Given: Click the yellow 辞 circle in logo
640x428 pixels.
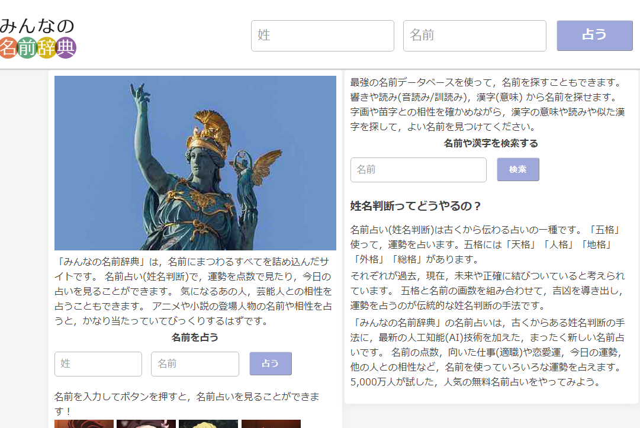Looking at the screenshot, I should click(46, 48).
